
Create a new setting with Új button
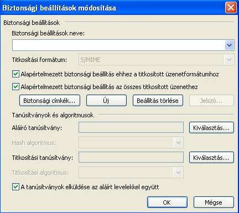[x=106, y=101]
